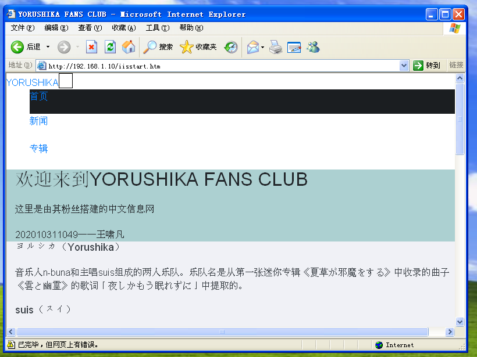The image size is (477, 357).
Task: Open the 收藏(A) menu
Action: tap(124, 28)
